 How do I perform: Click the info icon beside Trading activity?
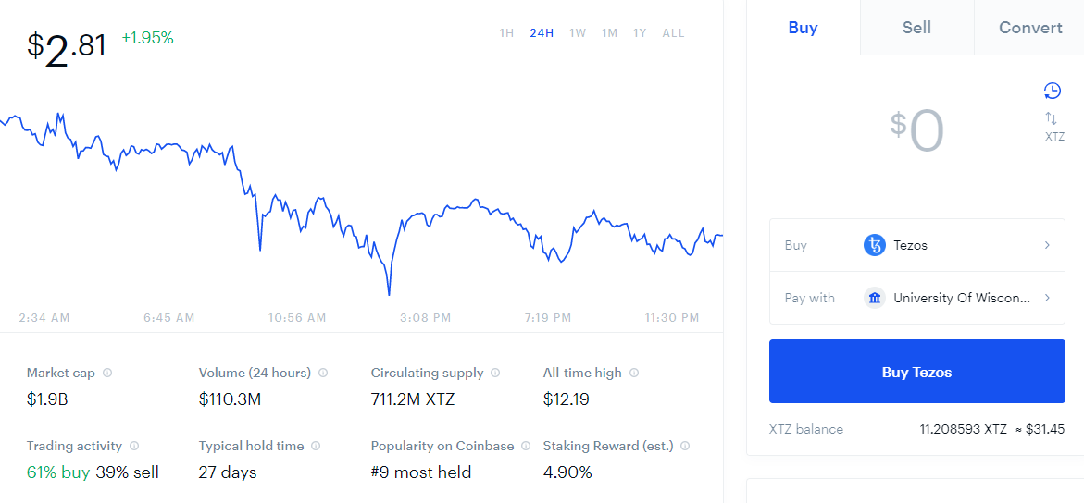[134, 446]
